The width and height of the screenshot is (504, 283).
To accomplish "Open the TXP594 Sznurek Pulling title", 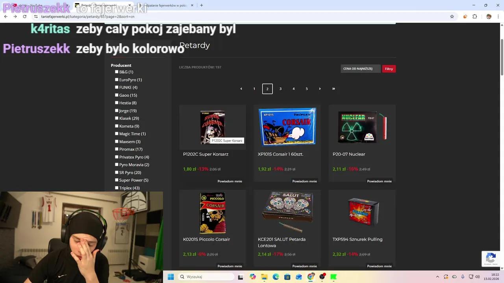I will (358, 239).
